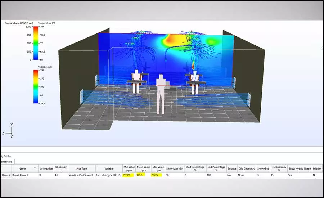Open the 'Formaldehyde HCHO' variable cell

(109, 175)
